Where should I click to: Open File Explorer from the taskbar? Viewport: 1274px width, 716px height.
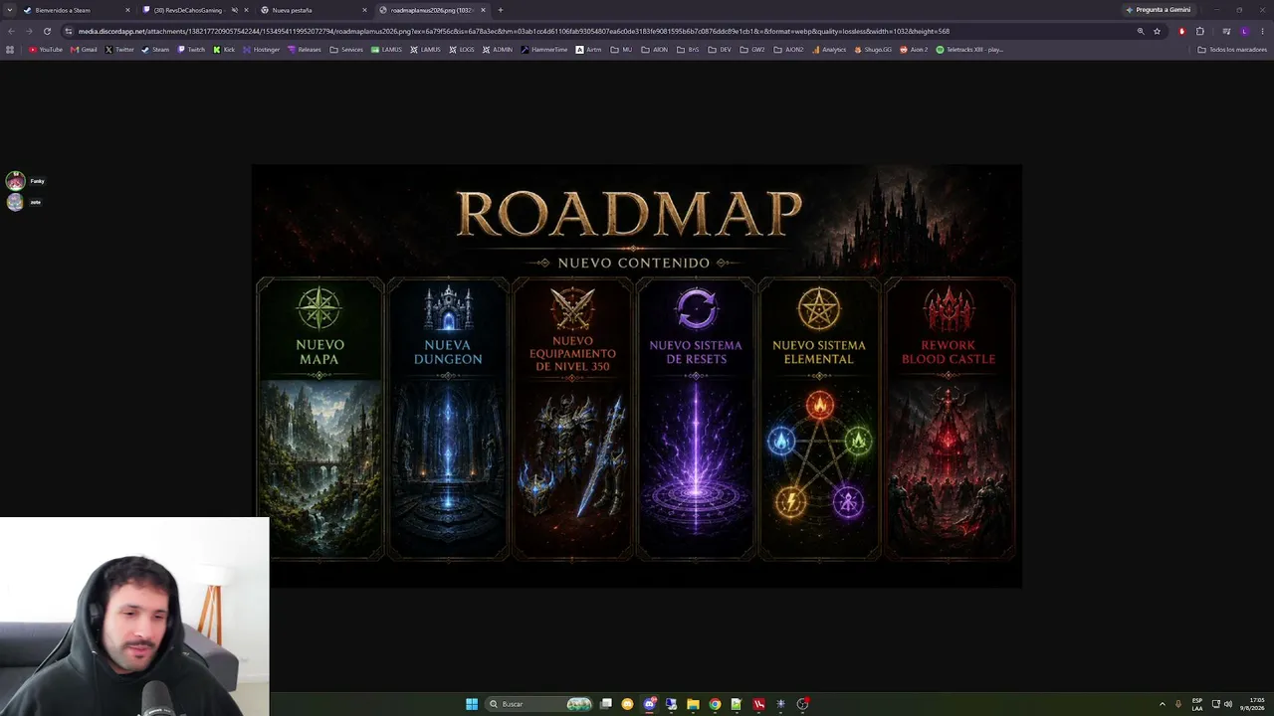[693, 704]
